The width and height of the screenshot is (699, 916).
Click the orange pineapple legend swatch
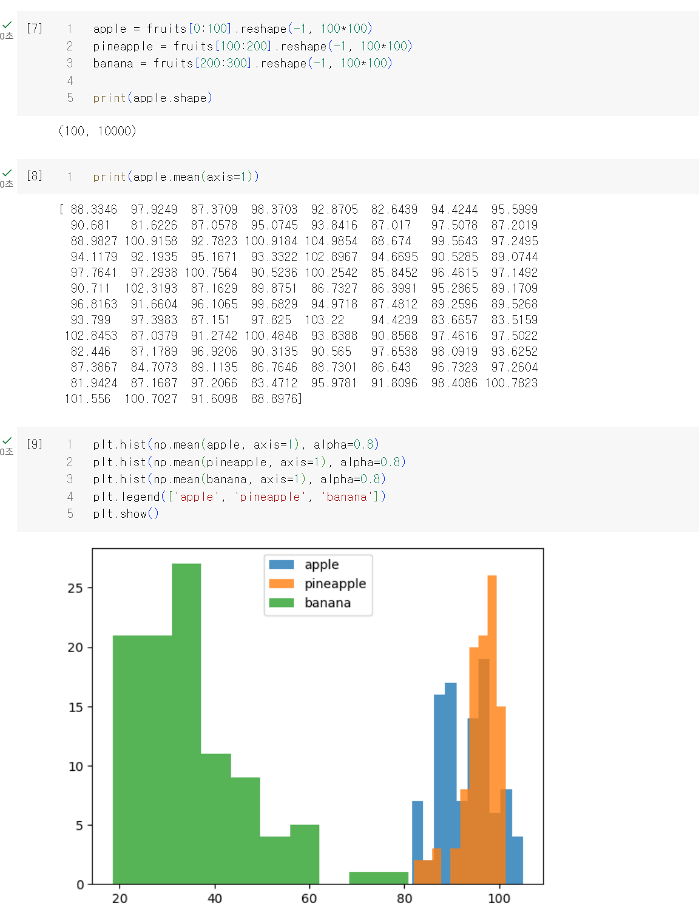coord(282,583)
